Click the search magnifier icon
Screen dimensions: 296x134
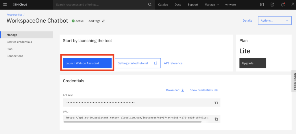tap(150, 5)
